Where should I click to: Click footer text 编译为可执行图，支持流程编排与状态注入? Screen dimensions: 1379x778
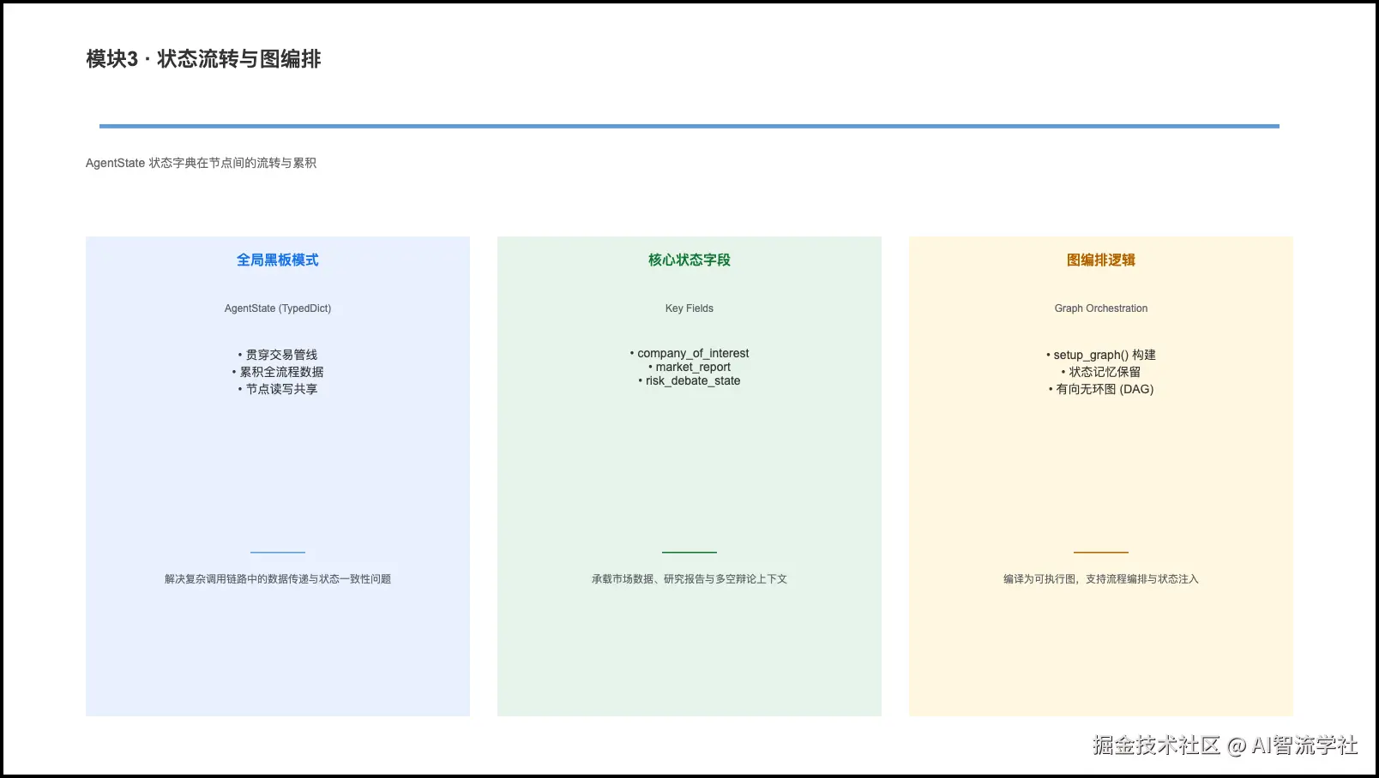point(1101,579)
